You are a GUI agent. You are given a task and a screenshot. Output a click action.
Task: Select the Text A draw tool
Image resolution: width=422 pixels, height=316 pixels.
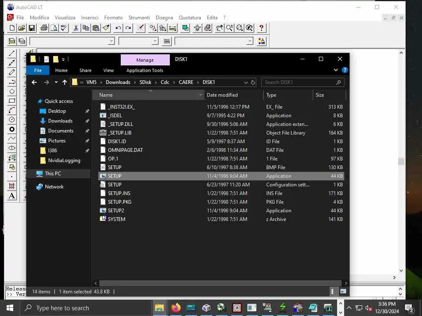12,195
